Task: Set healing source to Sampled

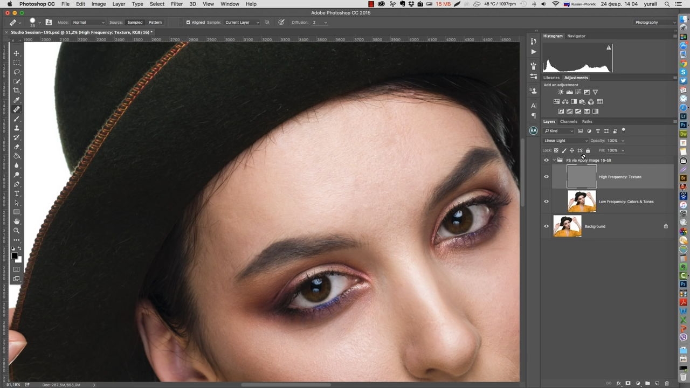Action: point(135,23)
